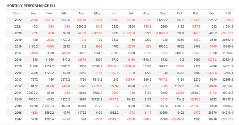Click the May 2010 value 32720.2

97,99
